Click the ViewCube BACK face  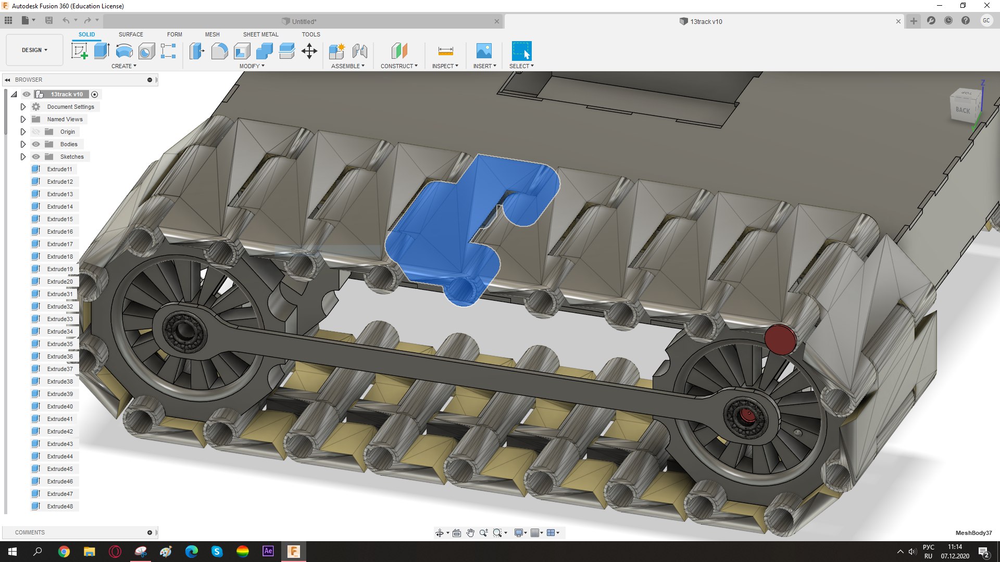point(963,110)
